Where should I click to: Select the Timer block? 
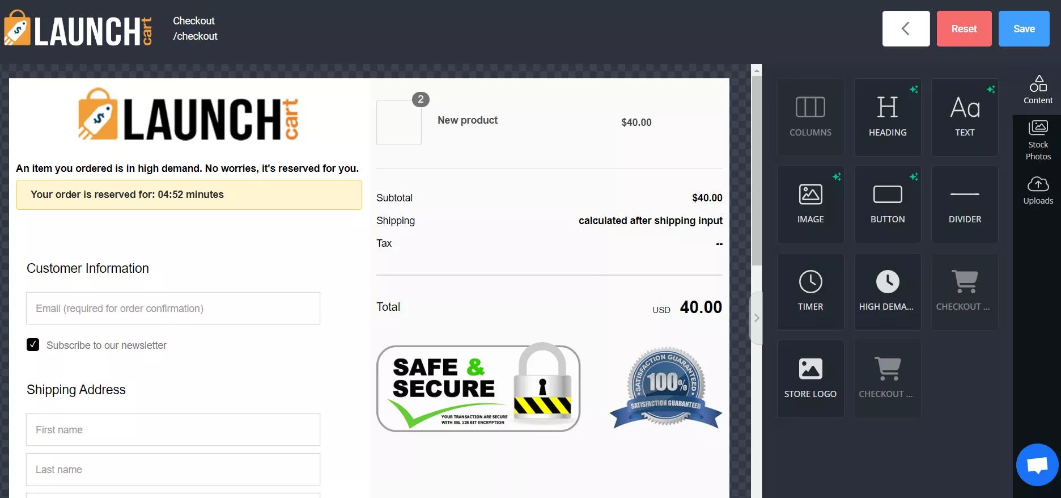[810, 292]
